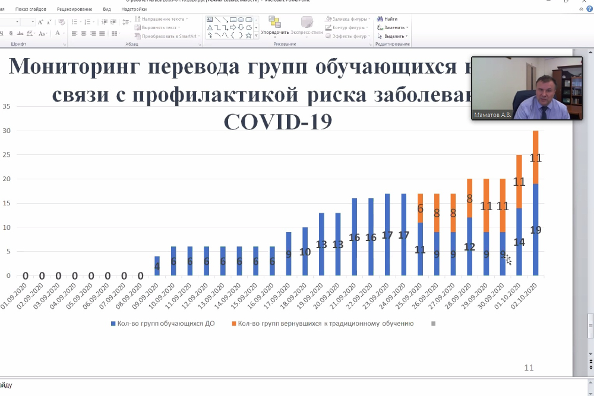
Task: Click the blue legend swatch for ДО groups
Action: [x=113, y=324]
